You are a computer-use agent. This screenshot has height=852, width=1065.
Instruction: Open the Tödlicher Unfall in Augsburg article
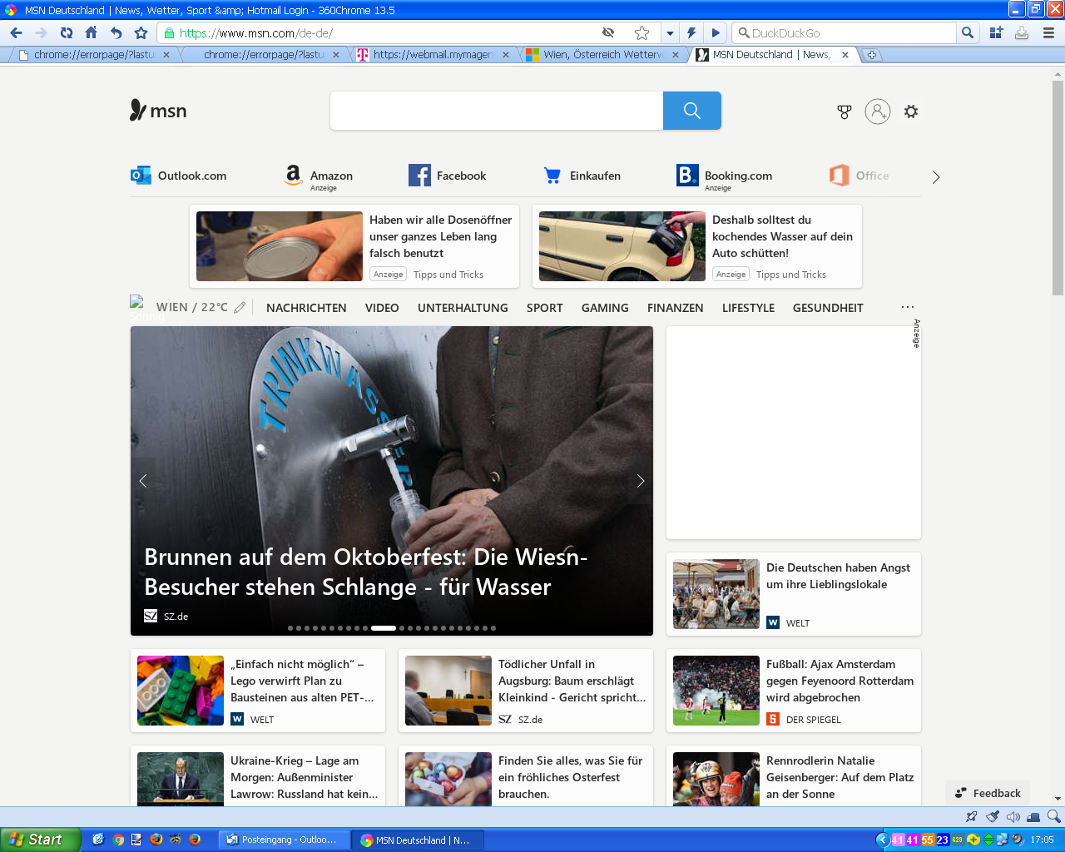pos(526,691)
